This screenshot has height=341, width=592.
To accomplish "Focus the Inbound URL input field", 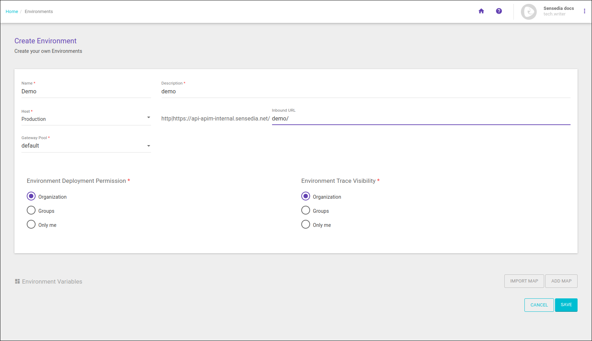I will 421,119.
